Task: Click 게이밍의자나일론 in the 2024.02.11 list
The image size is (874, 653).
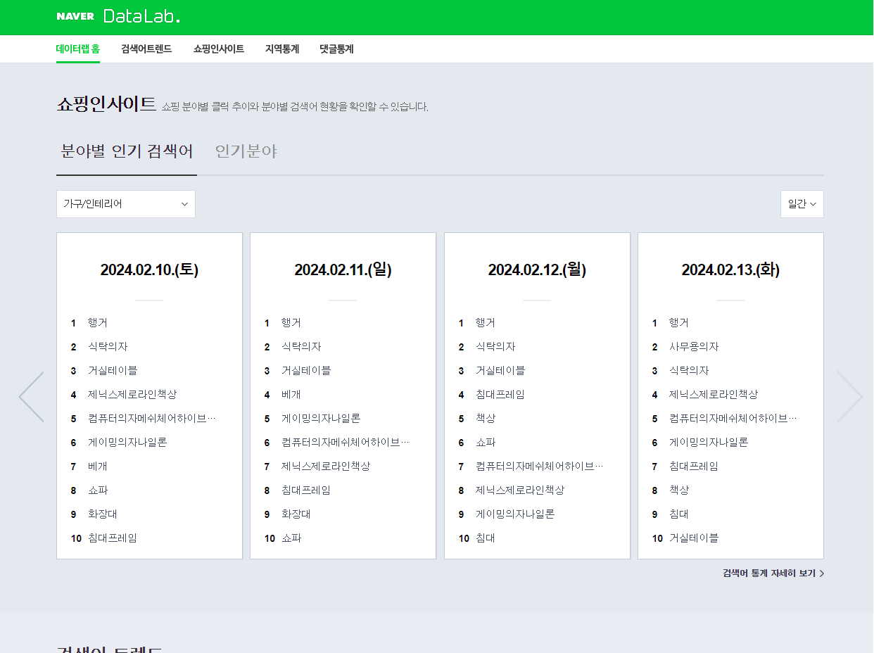Action: point(321,419)
